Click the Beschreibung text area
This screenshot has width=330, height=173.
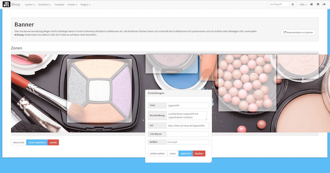187,116
